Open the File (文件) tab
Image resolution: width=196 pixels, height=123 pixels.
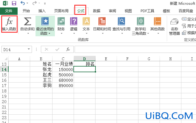click(x=9, y=11)
